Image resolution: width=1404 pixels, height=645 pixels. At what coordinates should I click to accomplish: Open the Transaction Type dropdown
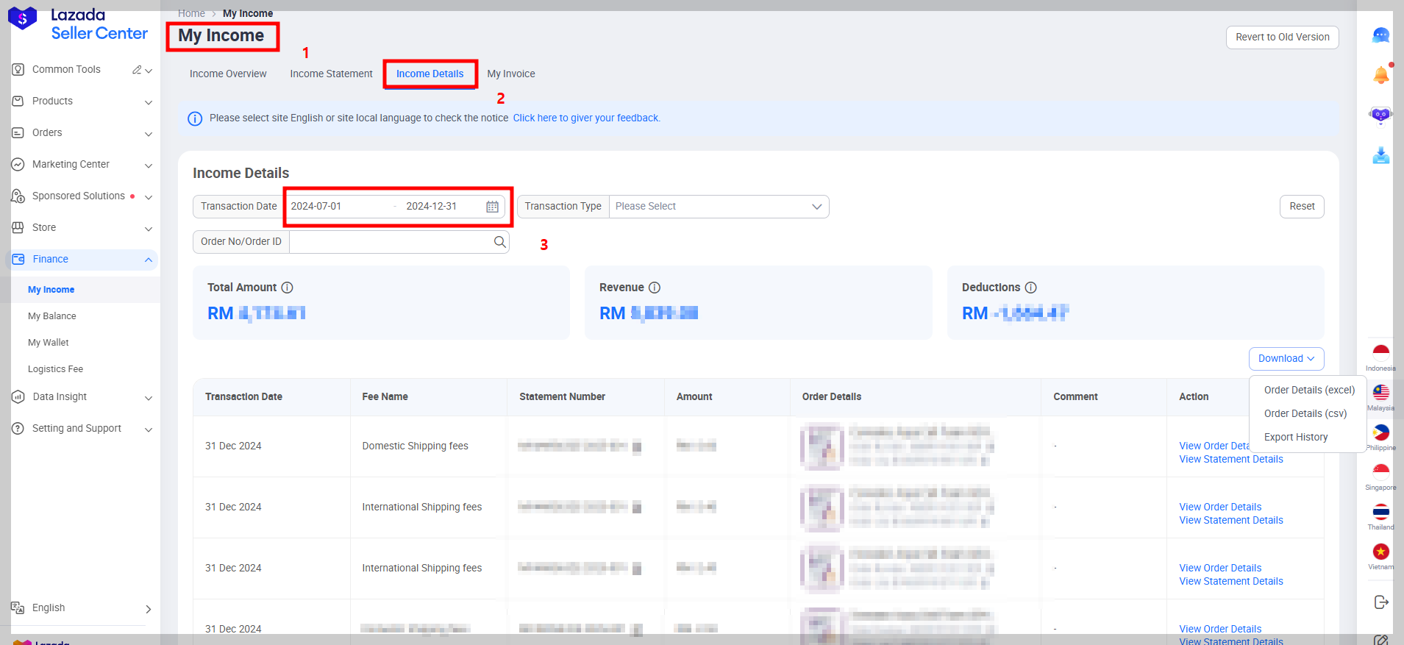(x=719, y=207)
